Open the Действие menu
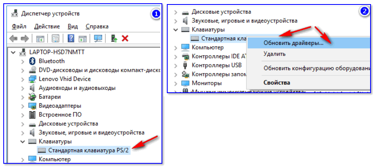 pyautogui.click(x=47, y=27)
